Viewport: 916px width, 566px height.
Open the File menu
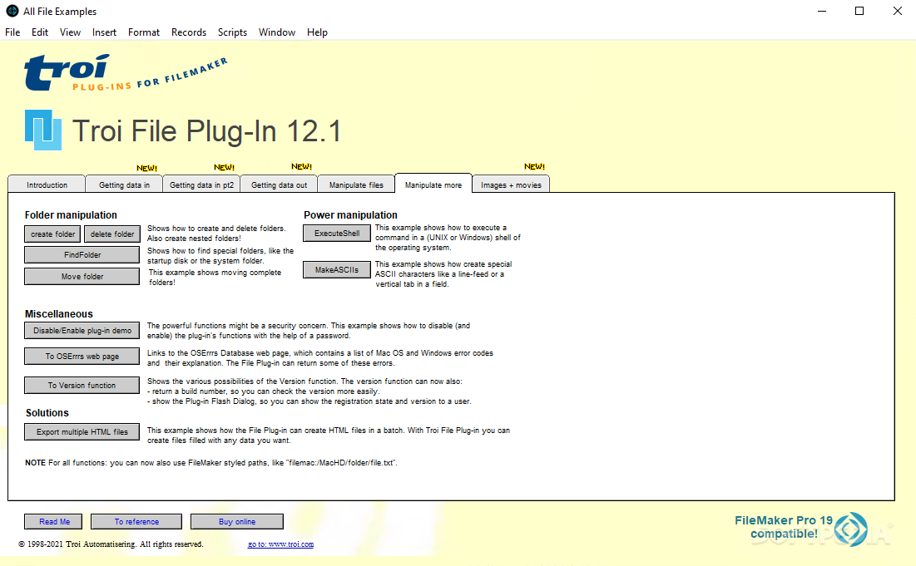12,32
